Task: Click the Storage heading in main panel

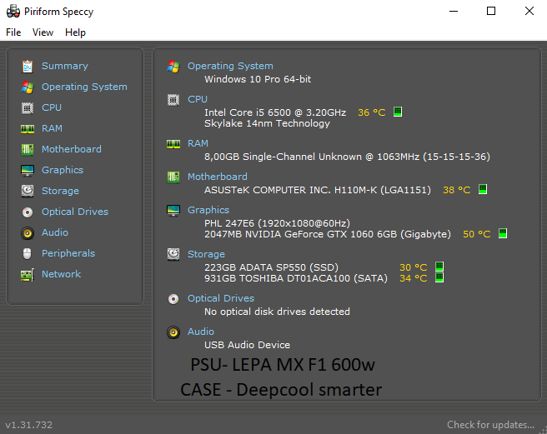Action: 206,254
